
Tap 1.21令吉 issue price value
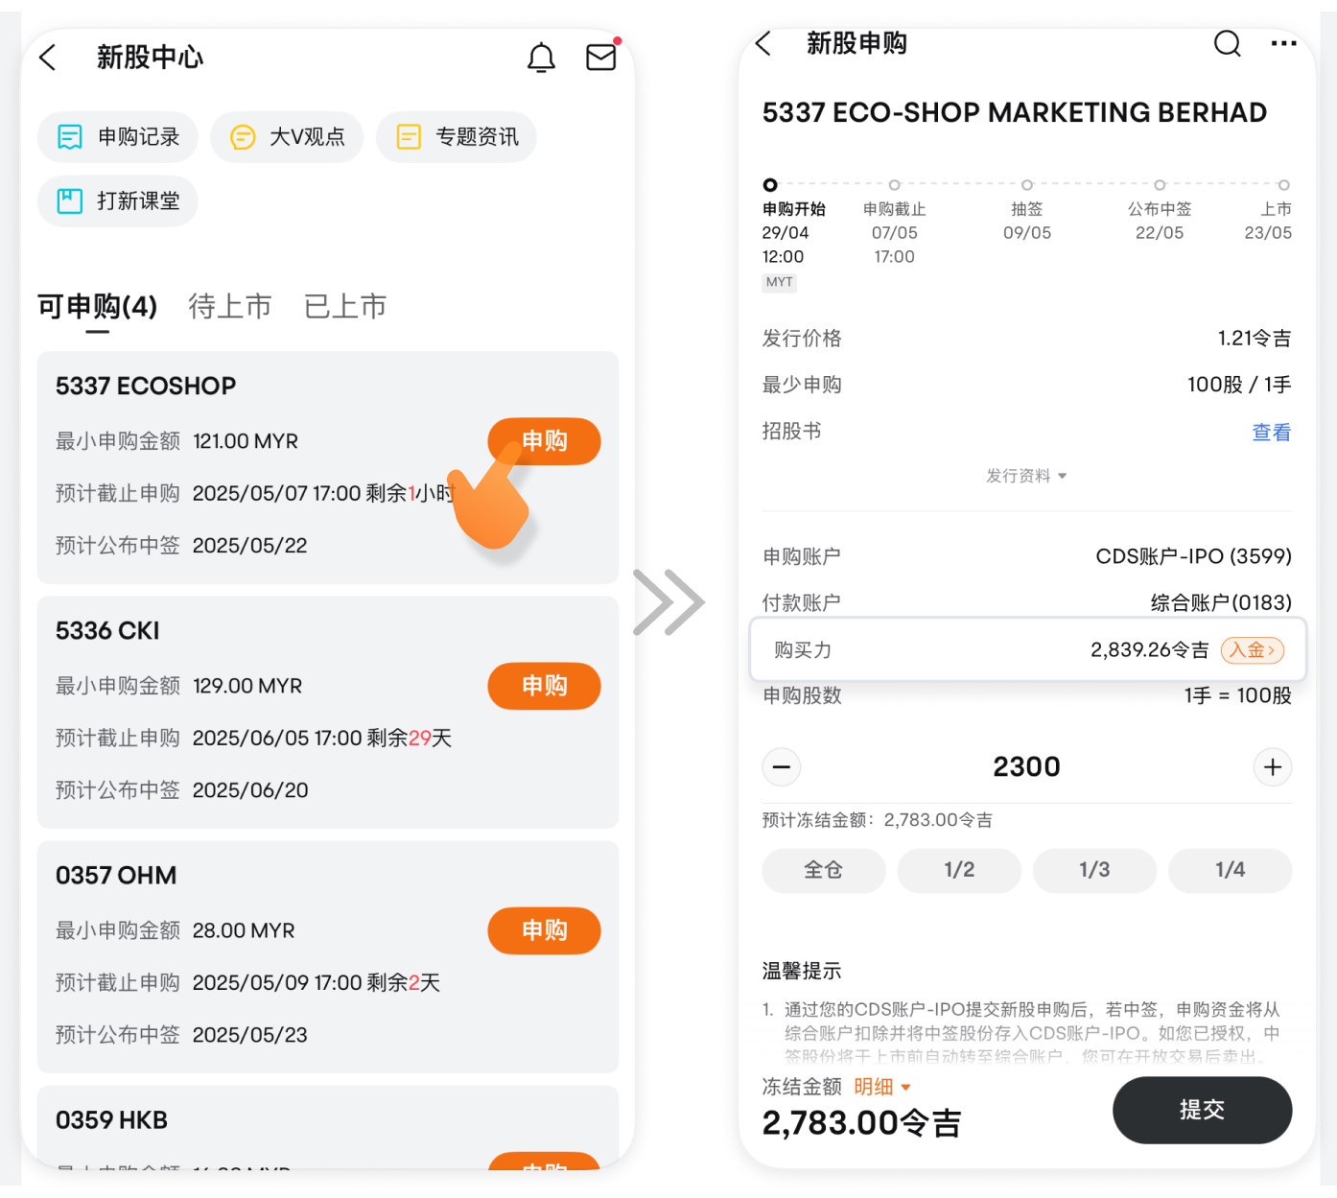click(1255, 339)
